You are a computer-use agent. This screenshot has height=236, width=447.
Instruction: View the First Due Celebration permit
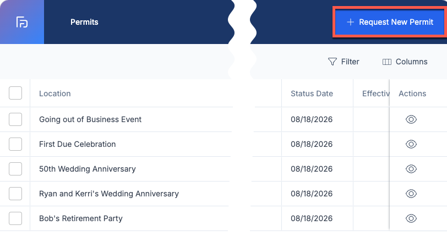(411, 144)
